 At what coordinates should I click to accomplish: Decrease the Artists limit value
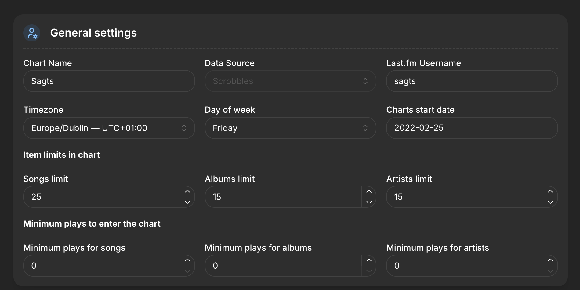[x=550, y=202]
